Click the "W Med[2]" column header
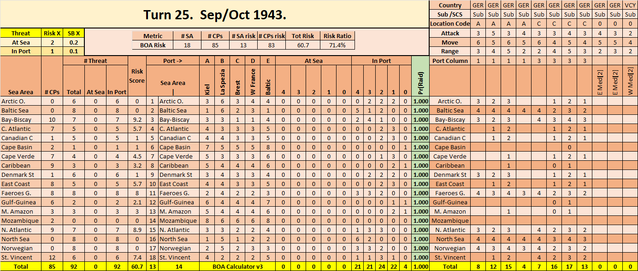638x271 pixels. [630, 81]
